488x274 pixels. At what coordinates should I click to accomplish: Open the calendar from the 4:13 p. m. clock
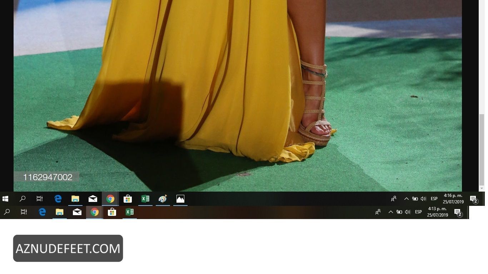[437, 212]
